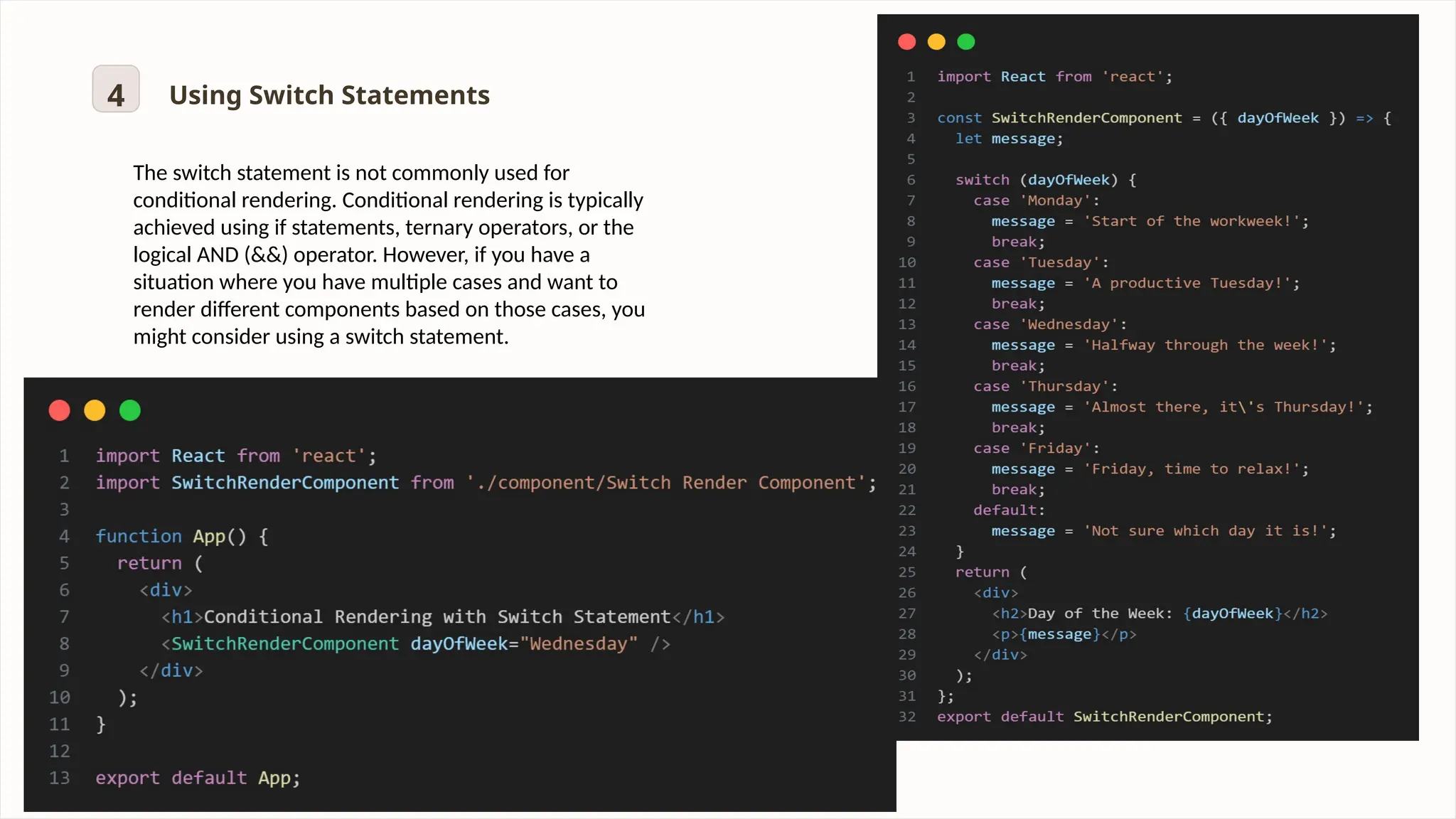Click the default: case line

tap(1009, 510)
